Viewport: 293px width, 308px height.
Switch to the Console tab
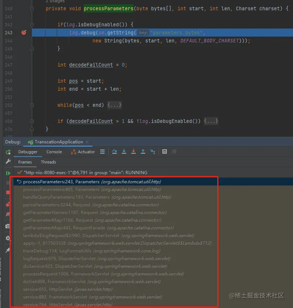(x=54, y=152)
